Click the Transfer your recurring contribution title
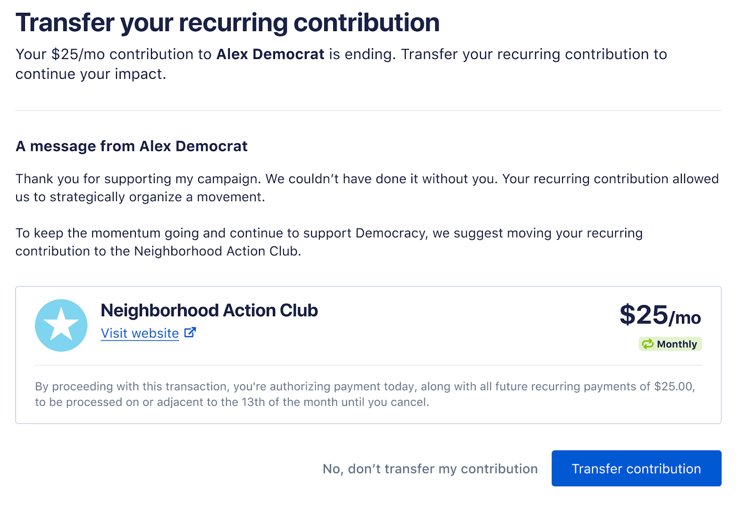This screenshot has height=507, width=755. click(227, 23)
